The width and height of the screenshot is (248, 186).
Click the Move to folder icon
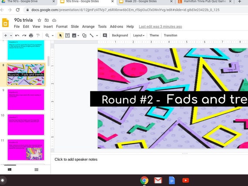47,20
